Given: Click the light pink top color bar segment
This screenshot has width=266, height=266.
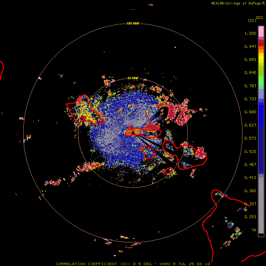Looking at the screenshot, I should coord(261,31).
